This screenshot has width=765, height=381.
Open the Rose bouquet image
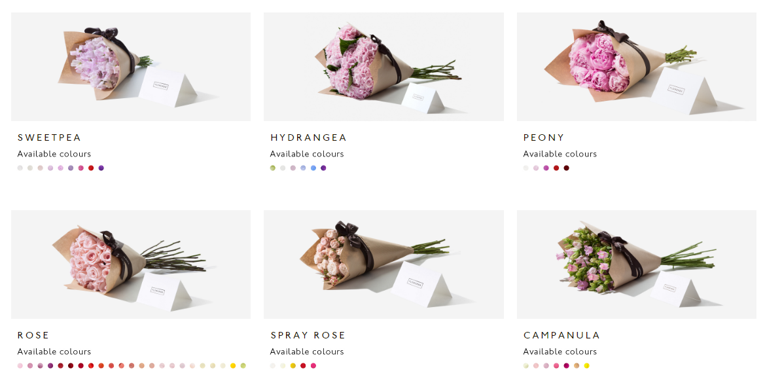131,264
